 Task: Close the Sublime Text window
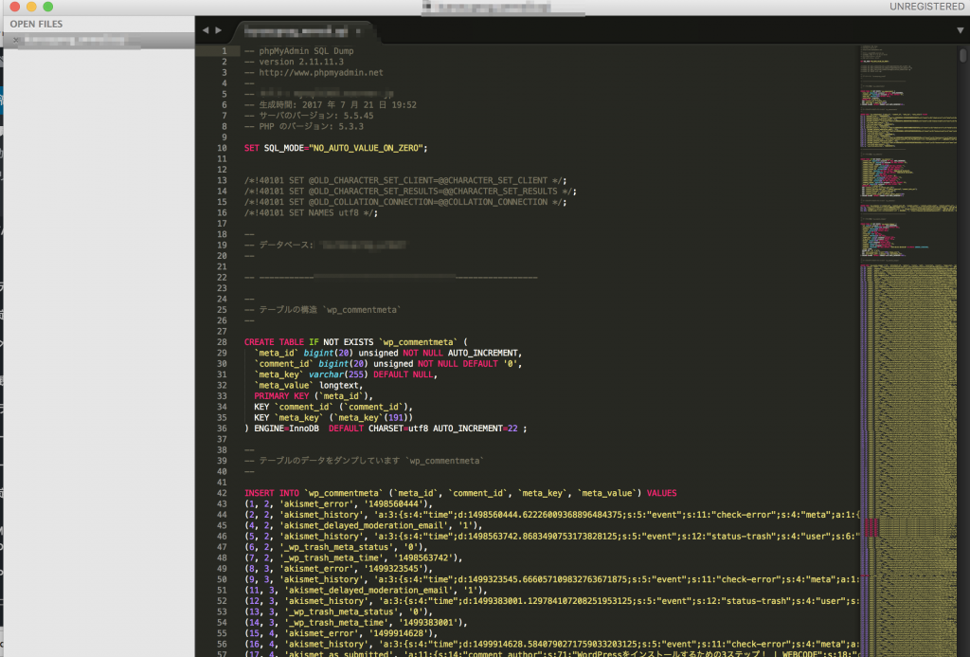tap(15, 7)
